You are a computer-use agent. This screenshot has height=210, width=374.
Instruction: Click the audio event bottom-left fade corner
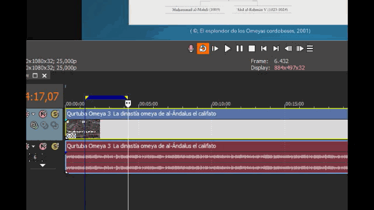tap(67, 172)
